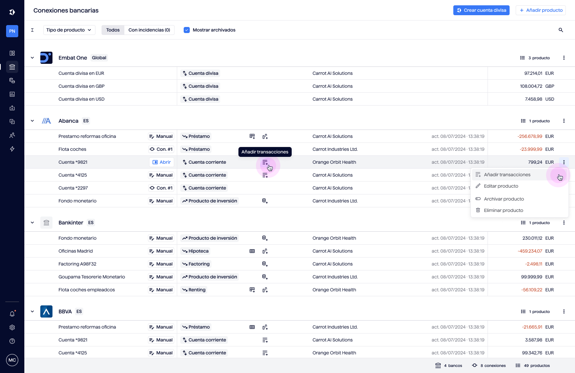575x373 pixels.
Task: Click Abrir button on Cuenta *9821
Action: (162, 162)
